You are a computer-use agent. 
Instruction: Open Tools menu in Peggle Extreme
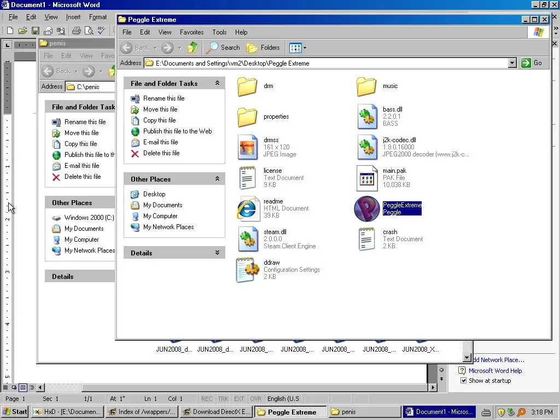(x=219, y=32)
